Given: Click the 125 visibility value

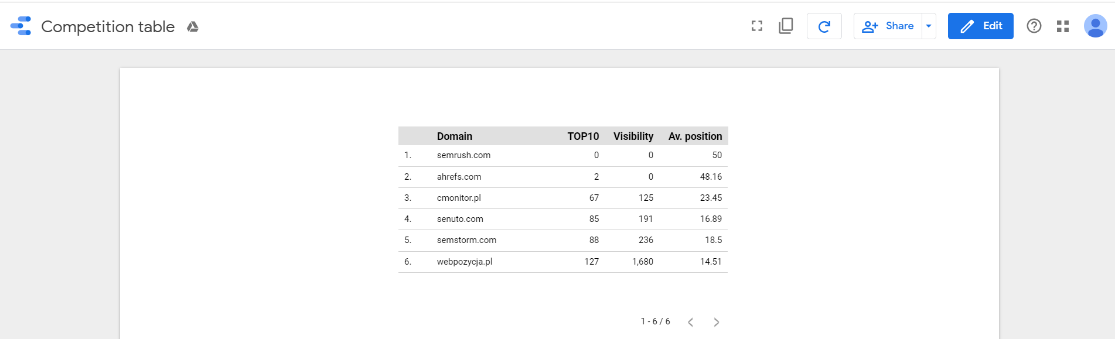Looking at the screenshot, I should coord(646,198).
